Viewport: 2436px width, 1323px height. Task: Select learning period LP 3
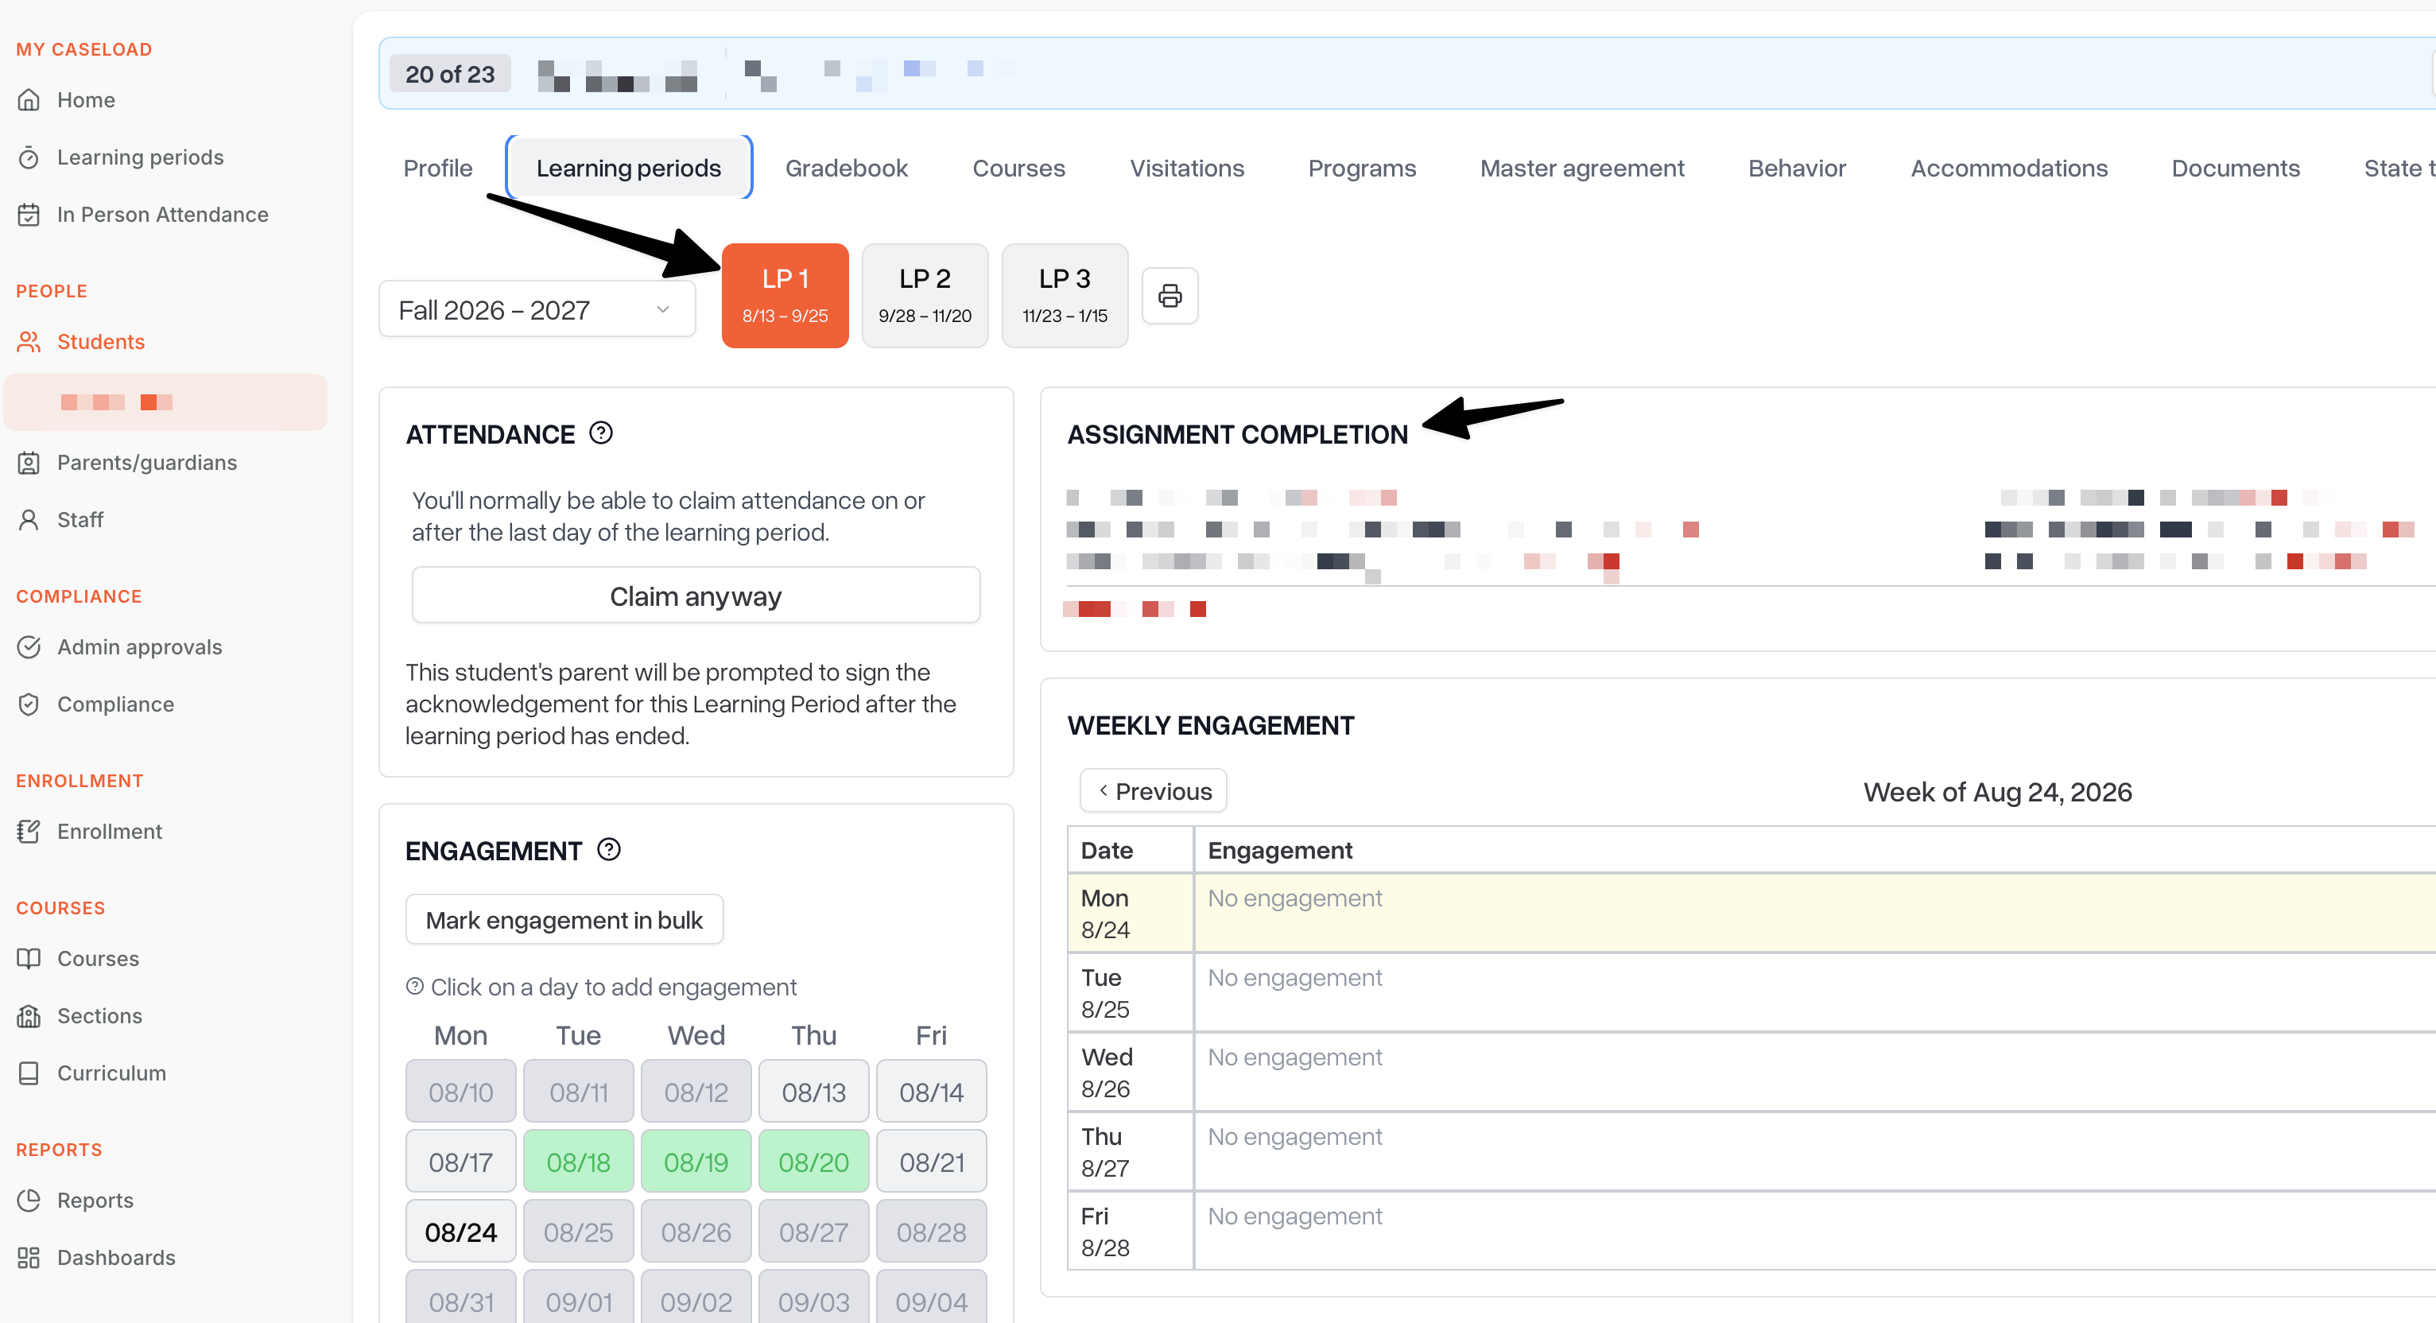pyautogui.click(x=1065, y=296)
